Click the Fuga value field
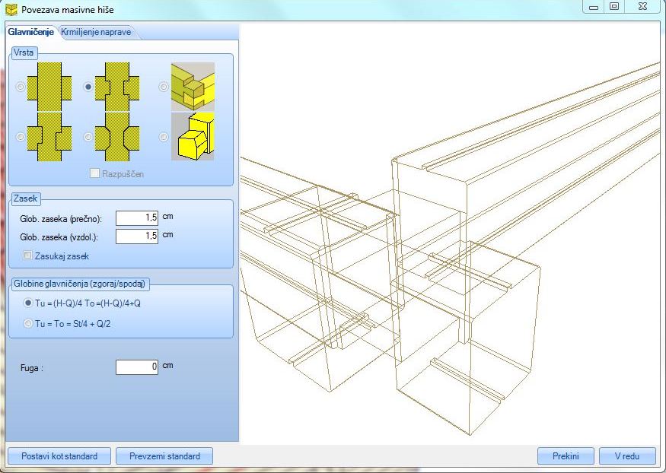The image size is (666, 473). click(x=137, y=367)
